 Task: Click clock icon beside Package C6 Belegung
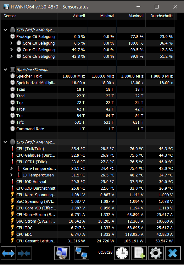[x=13, y=36]
